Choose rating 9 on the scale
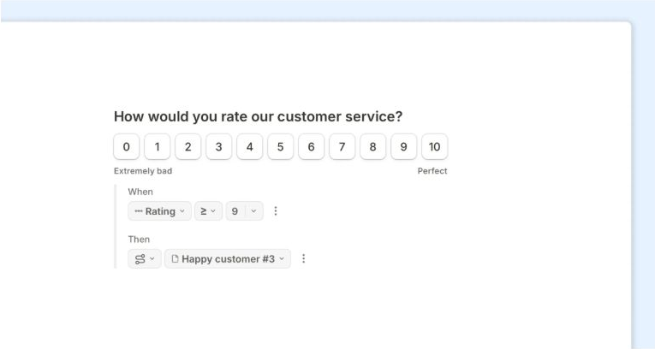Viewport: 655px width, 349px height. (x=403, y=146)
